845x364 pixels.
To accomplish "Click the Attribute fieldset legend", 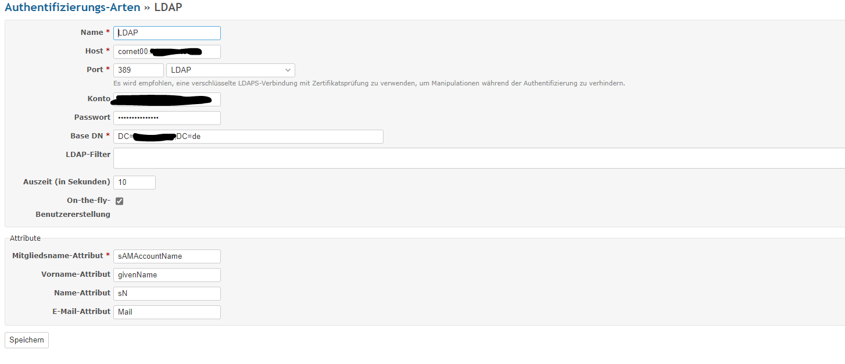I will click(25, 238).
